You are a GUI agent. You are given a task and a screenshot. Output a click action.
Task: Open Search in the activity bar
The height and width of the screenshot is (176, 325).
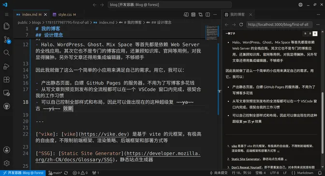coord(6,53)
